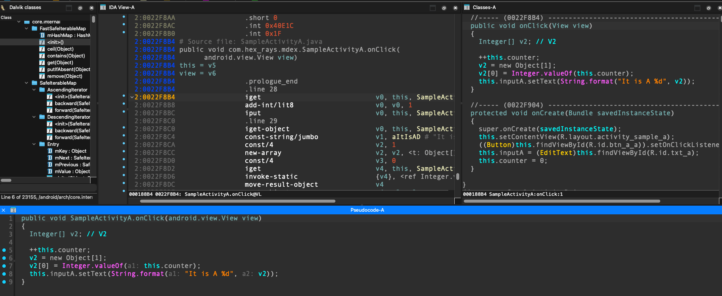Click the folder icon beside SafeIterableMap
The image size is (722, 296).
(34, 83)
